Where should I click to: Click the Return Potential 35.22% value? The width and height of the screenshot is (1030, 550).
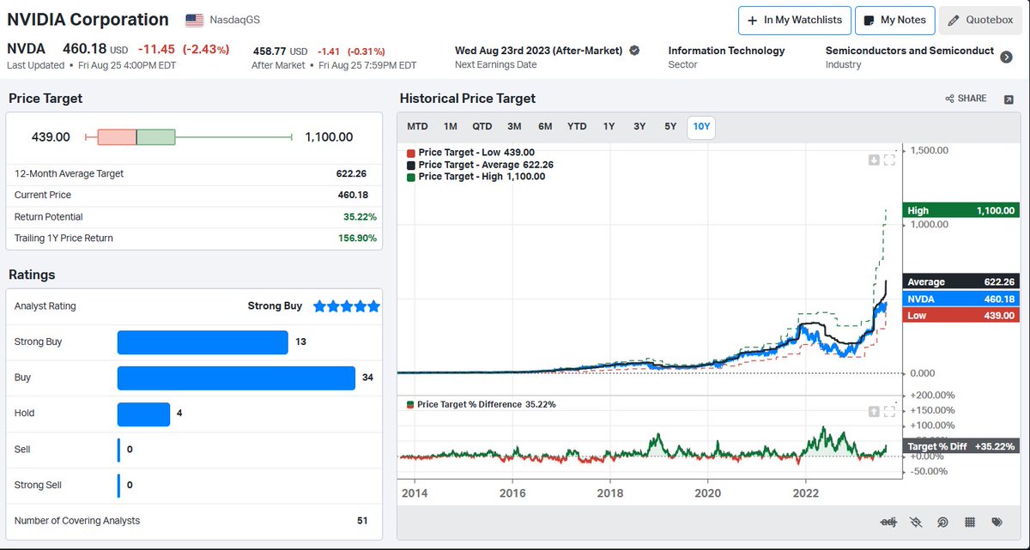360,217
